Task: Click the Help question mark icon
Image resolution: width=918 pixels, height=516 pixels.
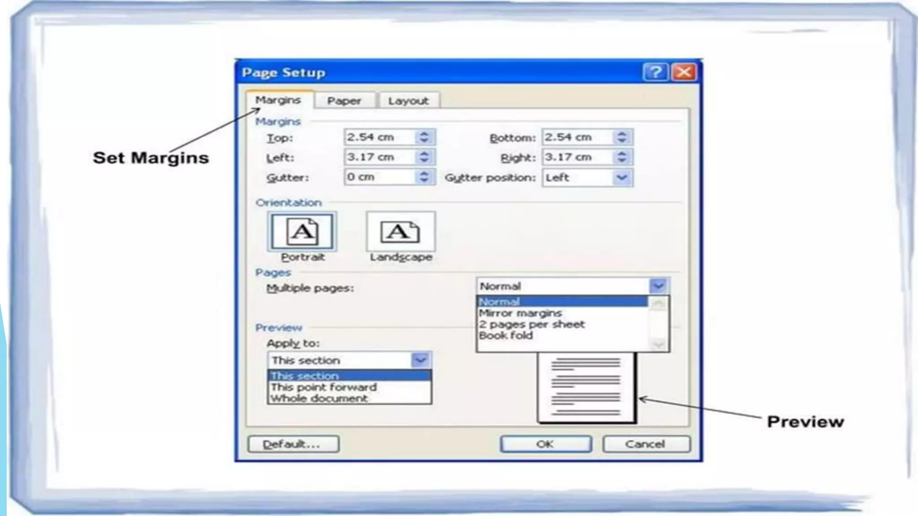Action: 655,72
